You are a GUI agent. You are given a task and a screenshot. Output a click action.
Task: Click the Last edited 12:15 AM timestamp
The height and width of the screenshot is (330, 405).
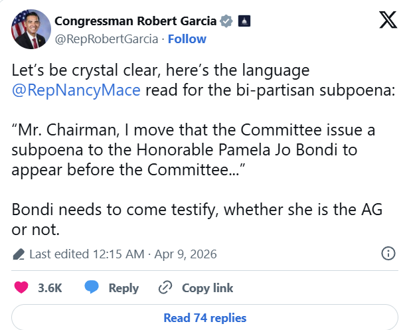(87, 254)
